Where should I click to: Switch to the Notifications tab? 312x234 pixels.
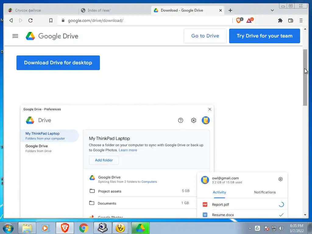[x=265, y=192]
